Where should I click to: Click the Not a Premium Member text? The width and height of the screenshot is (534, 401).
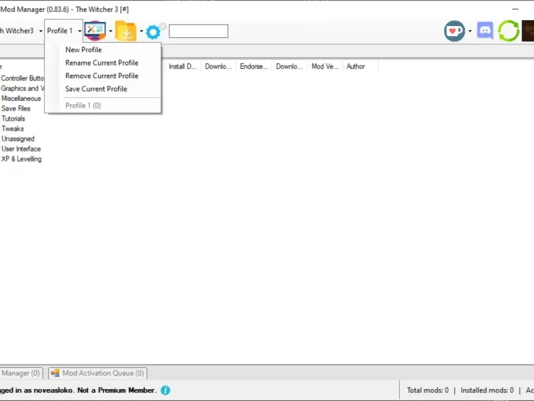(x=117, y=390)
